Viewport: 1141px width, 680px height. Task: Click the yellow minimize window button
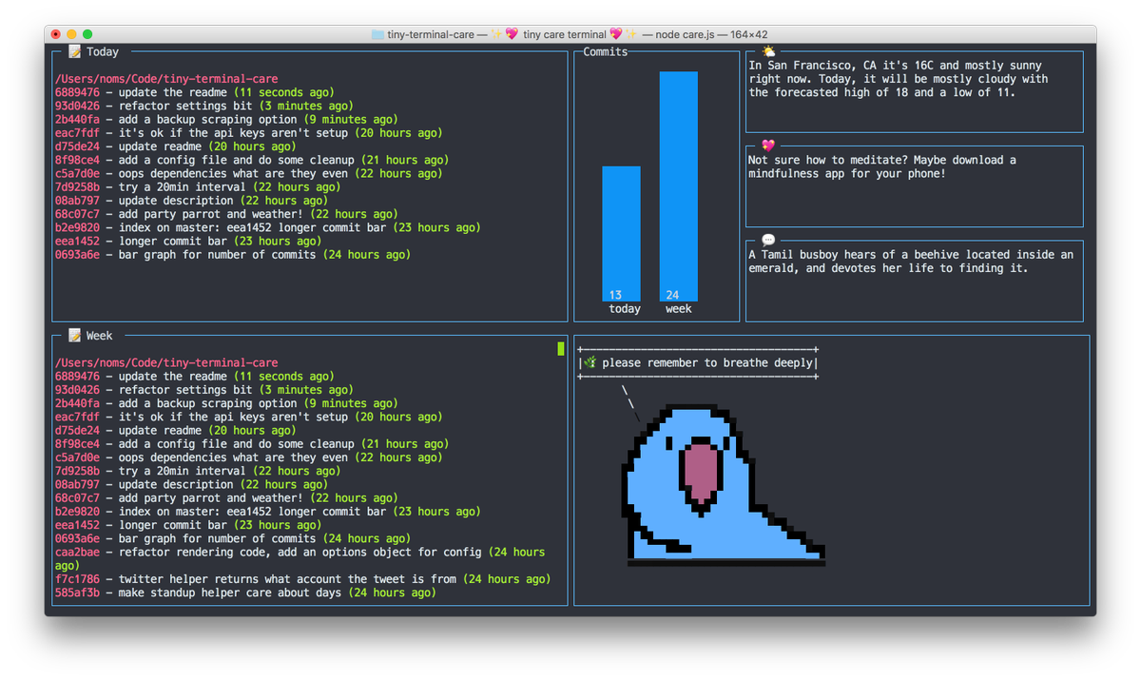pyautogui.click(x=71, y=34)
